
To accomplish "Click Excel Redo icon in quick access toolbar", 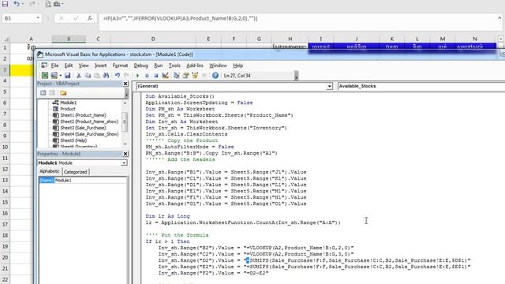I will coord(32,4).
